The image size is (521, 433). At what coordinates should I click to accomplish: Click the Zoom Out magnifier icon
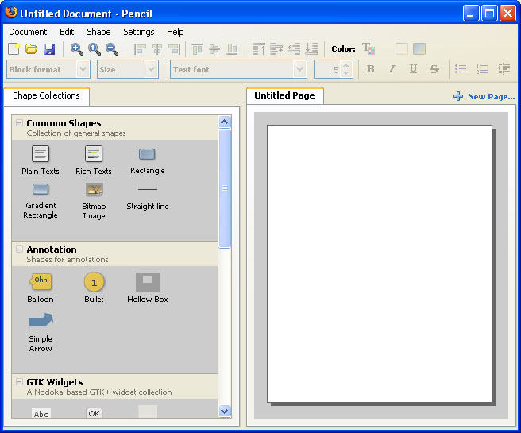[112, 49]
